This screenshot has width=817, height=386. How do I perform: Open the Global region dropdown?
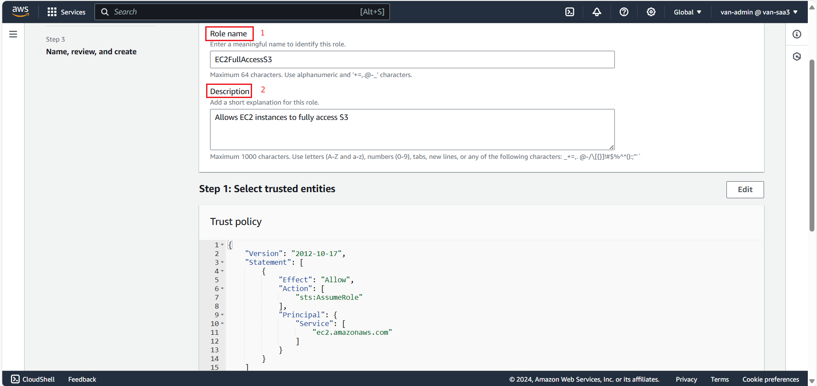pyautogui.click(x=687, y=12)
